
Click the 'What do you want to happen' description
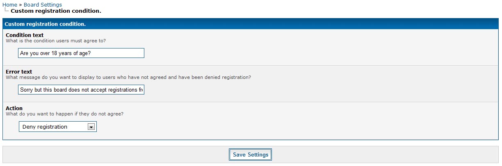coord(64,114)
